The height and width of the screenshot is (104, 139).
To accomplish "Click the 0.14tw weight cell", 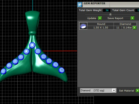I will click(x=127, y=28).
